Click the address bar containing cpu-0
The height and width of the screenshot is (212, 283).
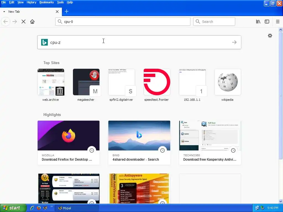(123, 22)
